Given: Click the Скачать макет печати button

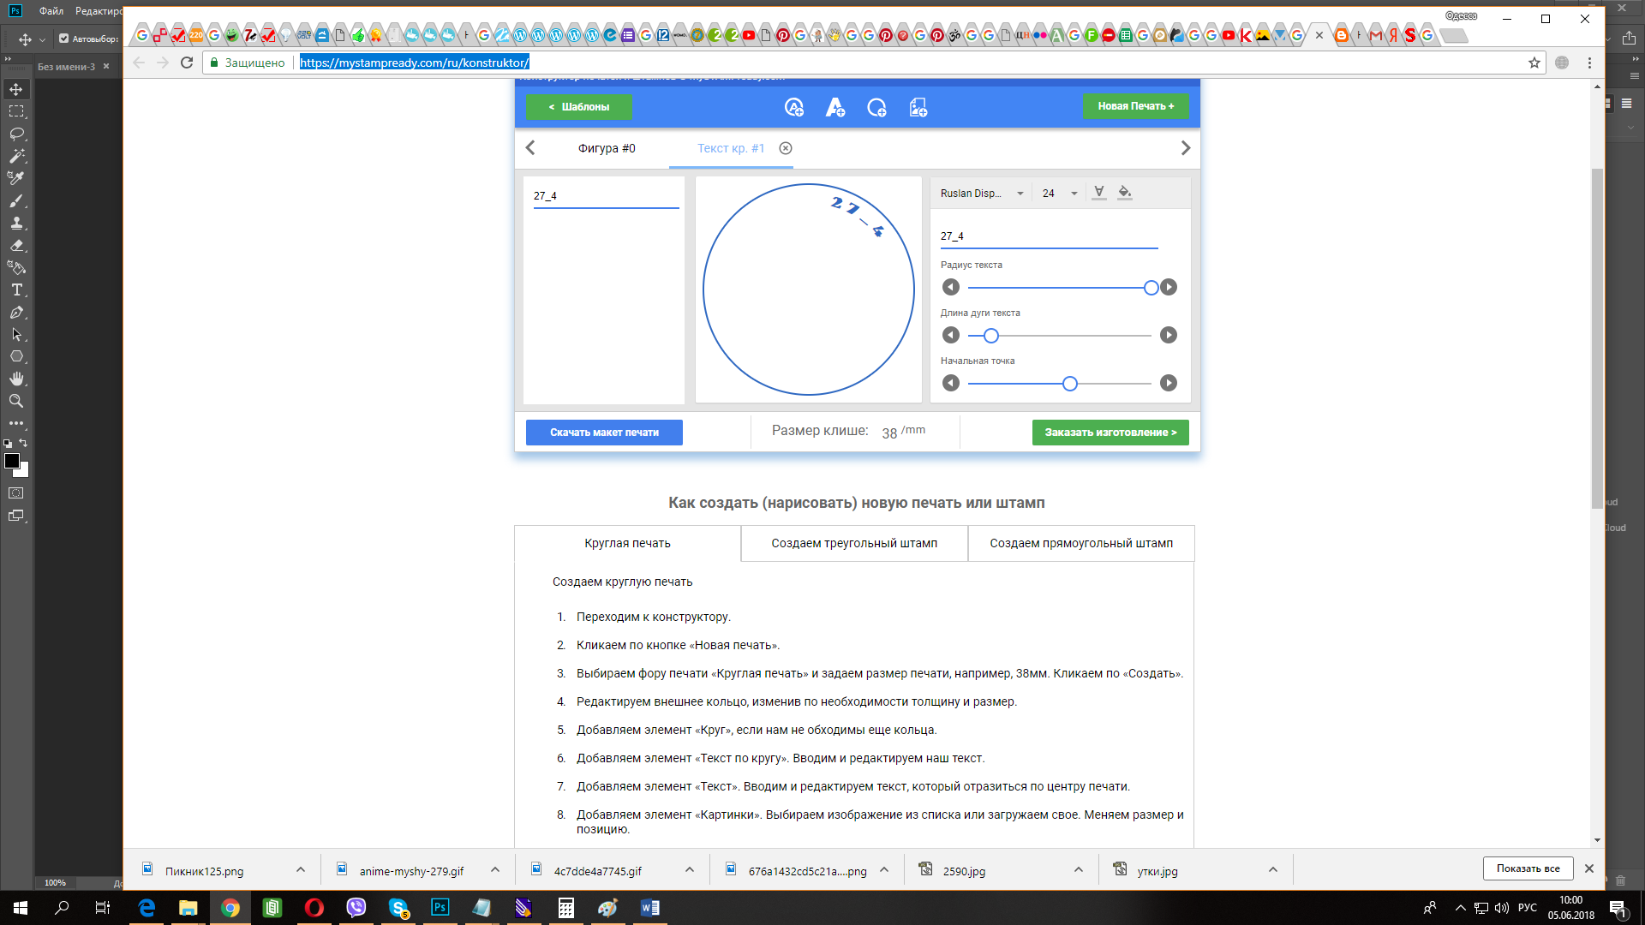Looking at the screenshot, I should coord(604,433).
